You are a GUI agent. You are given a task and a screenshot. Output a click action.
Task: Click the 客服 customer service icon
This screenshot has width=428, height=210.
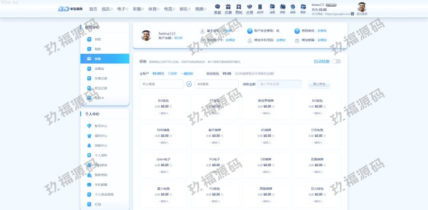pos(217,7)
